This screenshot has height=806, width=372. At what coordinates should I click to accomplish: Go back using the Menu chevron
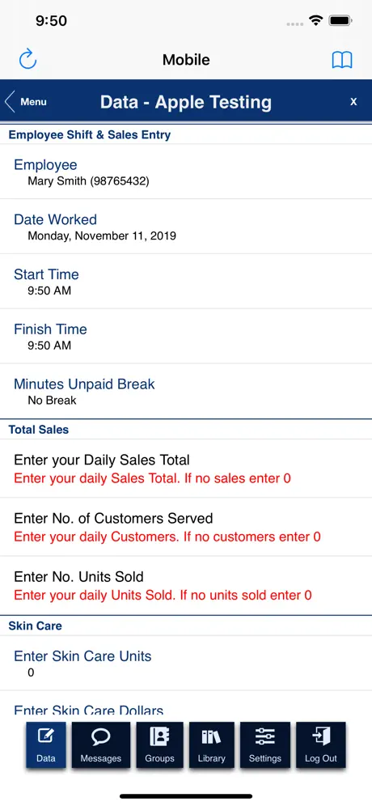click(x=25, y=102)
